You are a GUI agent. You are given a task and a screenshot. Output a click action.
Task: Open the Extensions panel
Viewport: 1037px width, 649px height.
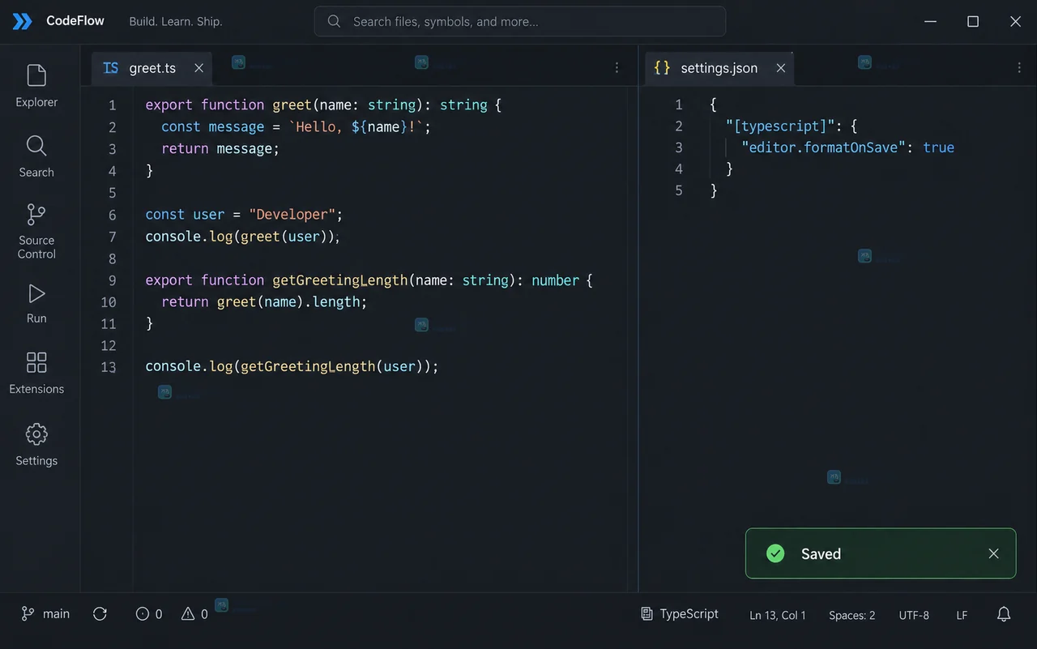[x=36, y=373]
